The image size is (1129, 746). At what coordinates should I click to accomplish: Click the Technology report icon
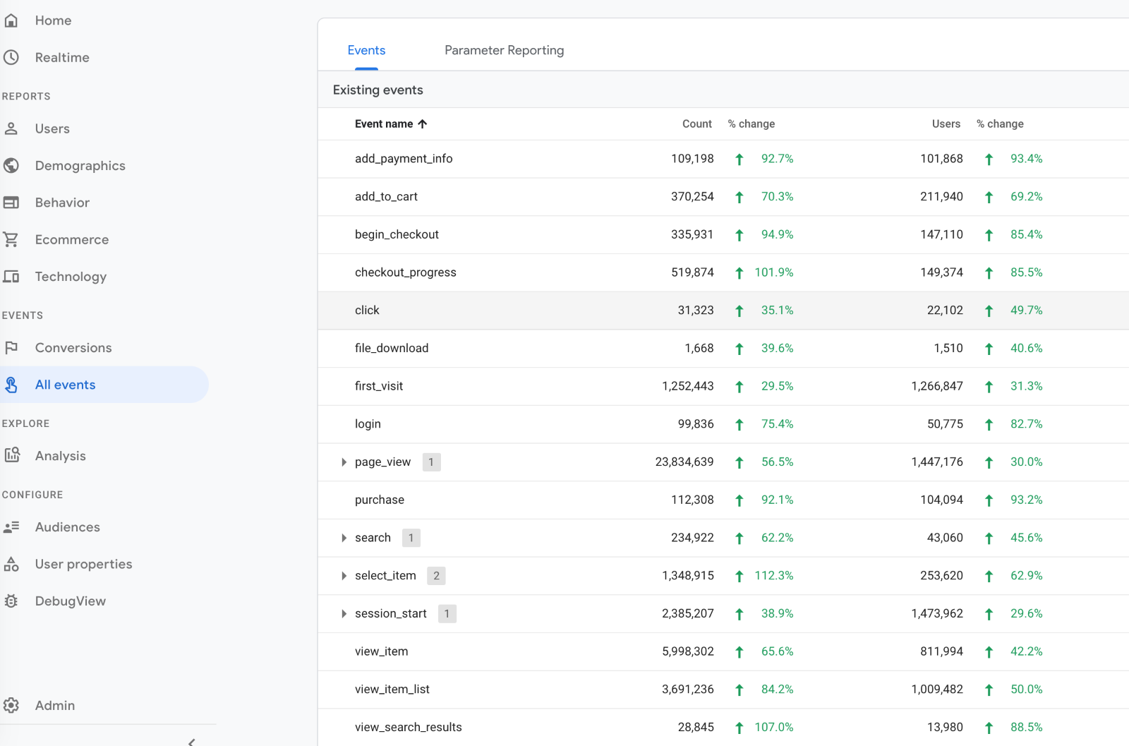tap(11, 276)
